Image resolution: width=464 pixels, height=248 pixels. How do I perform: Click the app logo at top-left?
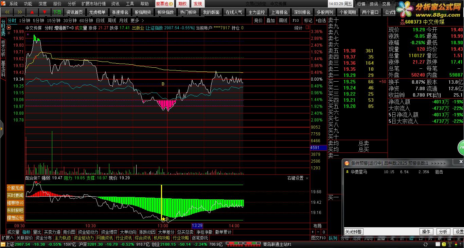[x=3, y=4]
